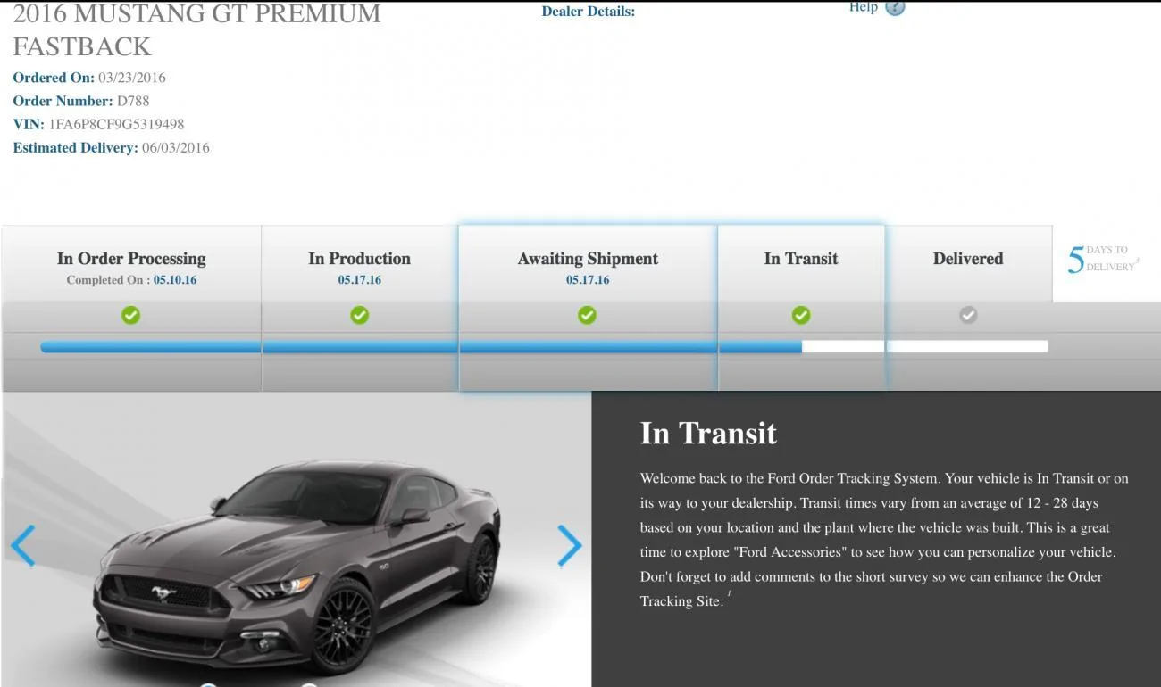Click the 5 Days To Delivery counter

coord(1103,259)
